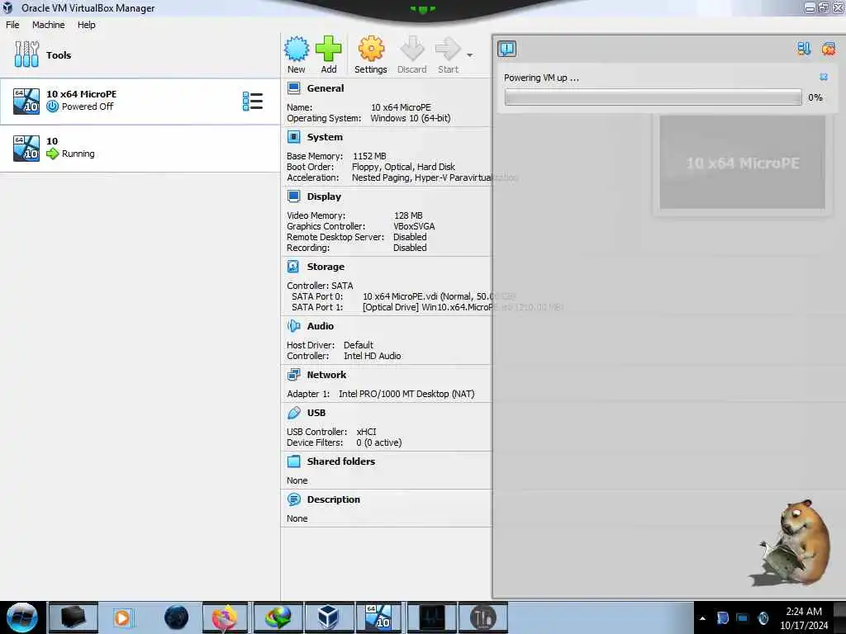The image size is (846, 634).
Task: Click the New virtual machine icon
Action: [x=297, y=49]
